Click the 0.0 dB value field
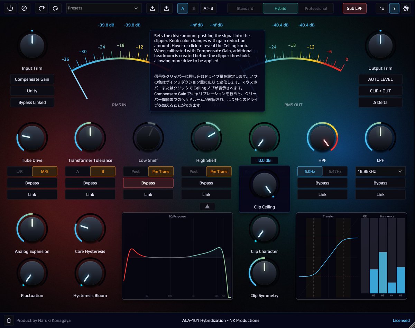Screen dimensions: 415x328 (x=265, y=160)
